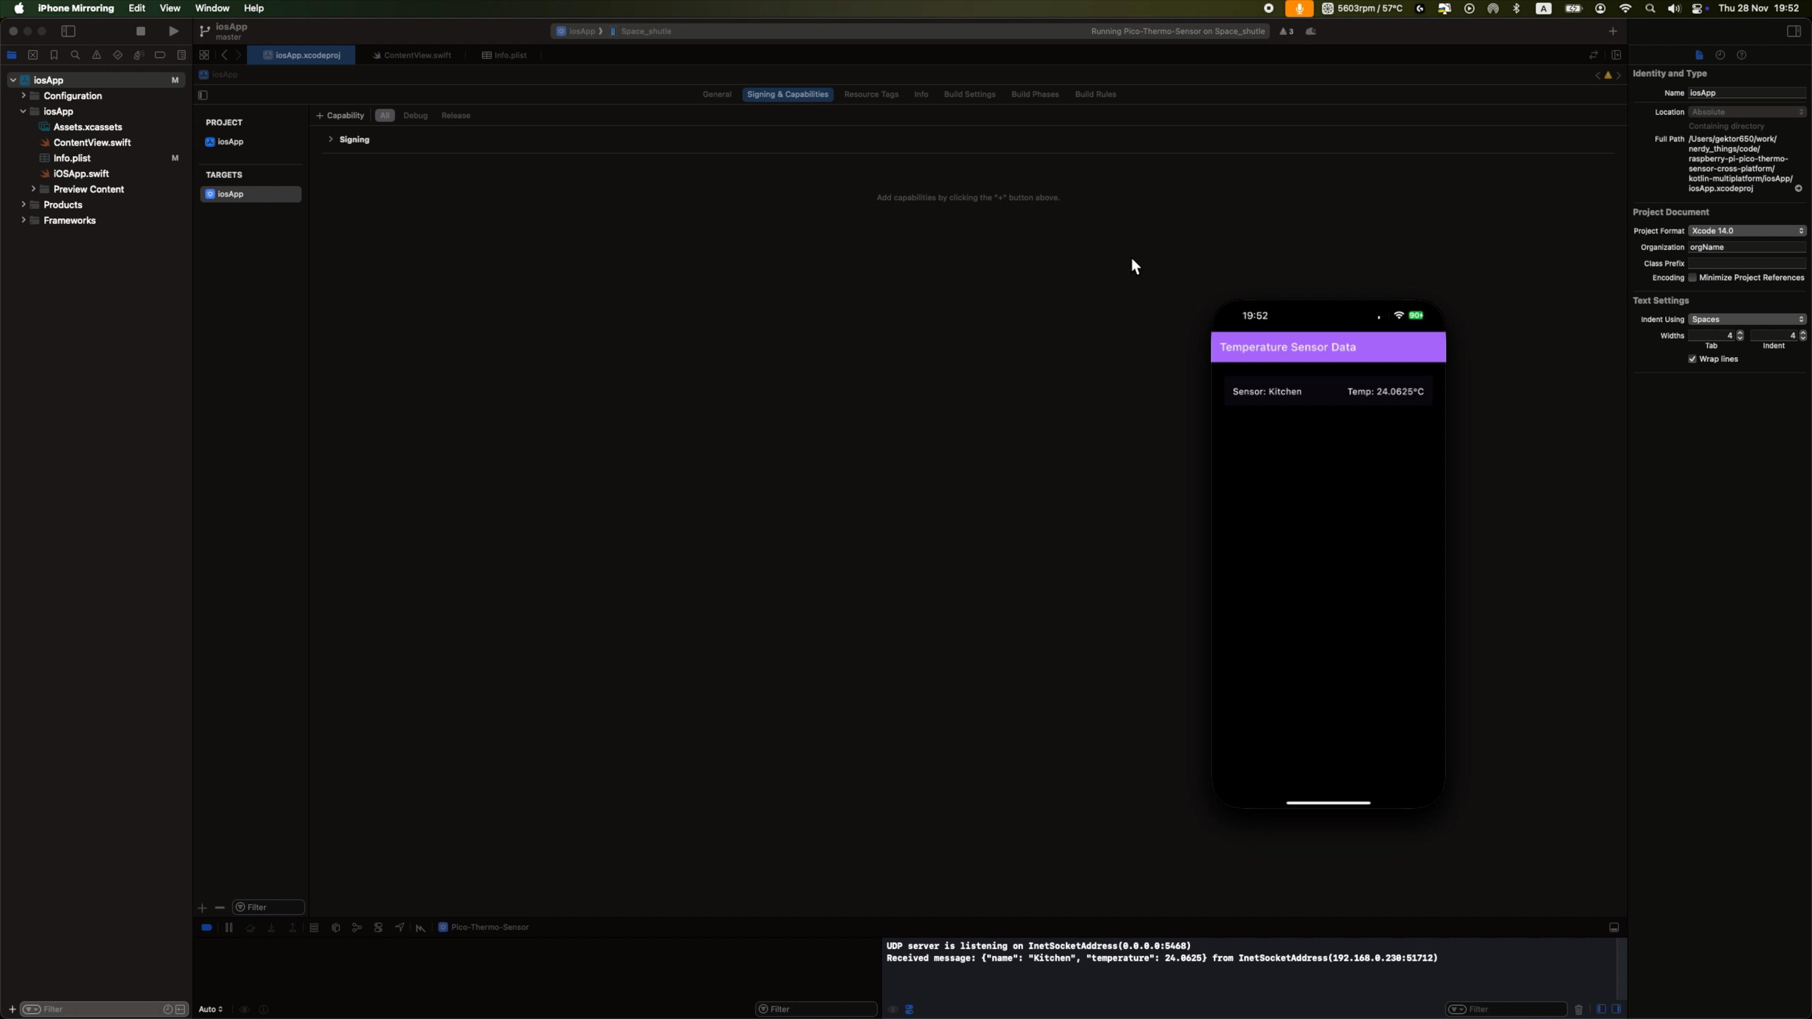Screen dimensions: 1812x1019
Task: Click the build run button in toolbar
Action: tap(173, 31)
